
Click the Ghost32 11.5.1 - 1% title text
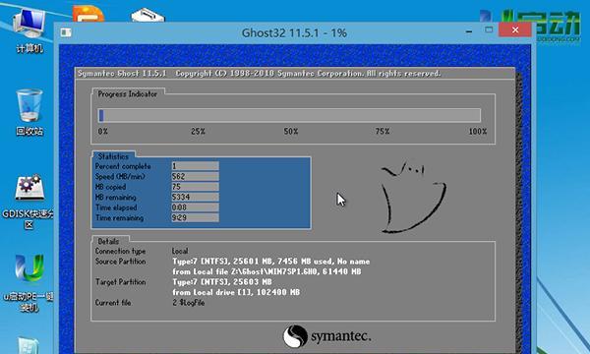(x=294, y=33)
